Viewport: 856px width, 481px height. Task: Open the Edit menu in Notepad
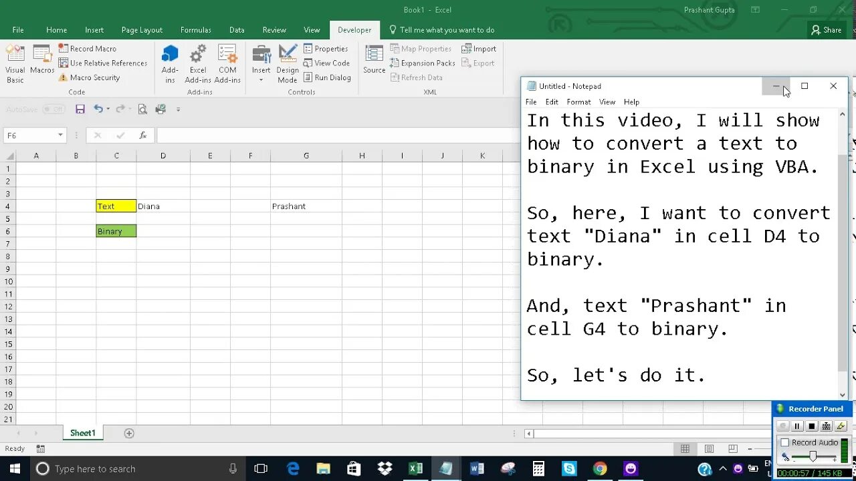pyautogui.click(x=552, y=102)
